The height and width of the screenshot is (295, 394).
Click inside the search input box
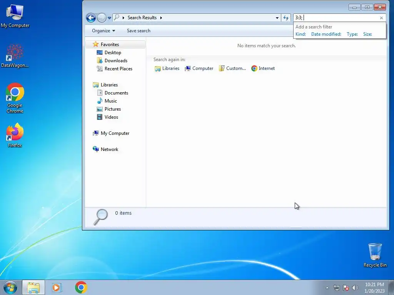pyautogui.click(x=337, y=18)
